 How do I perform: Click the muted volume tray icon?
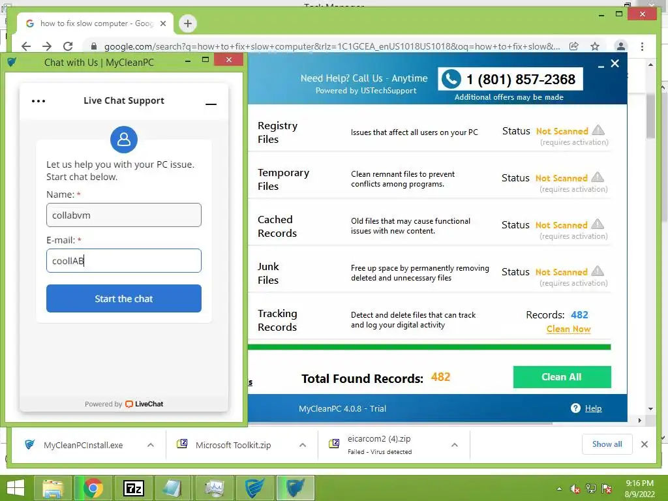pyautogui.click(x=575, y=489)
